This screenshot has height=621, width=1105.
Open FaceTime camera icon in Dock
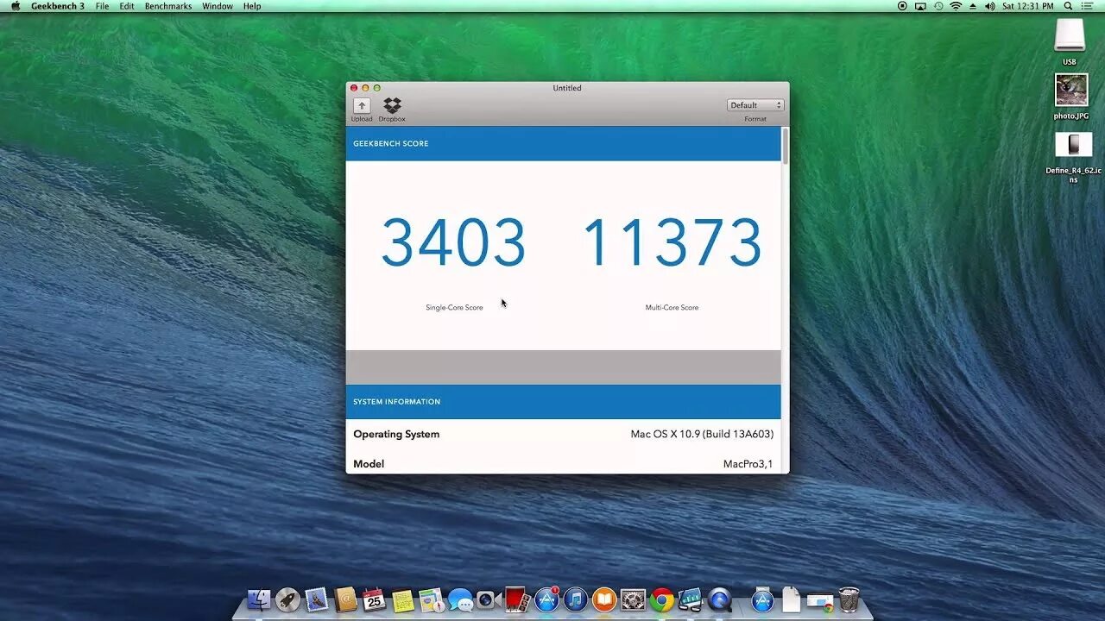[x=488, y=599]
